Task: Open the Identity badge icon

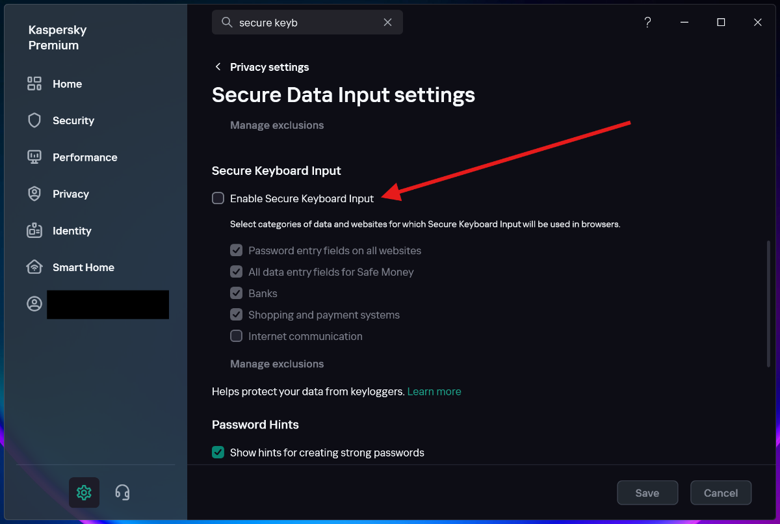Action: coord(34,231)
